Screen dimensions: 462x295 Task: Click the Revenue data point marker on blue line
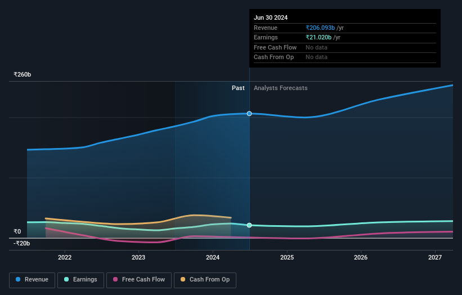click(249, 114)
